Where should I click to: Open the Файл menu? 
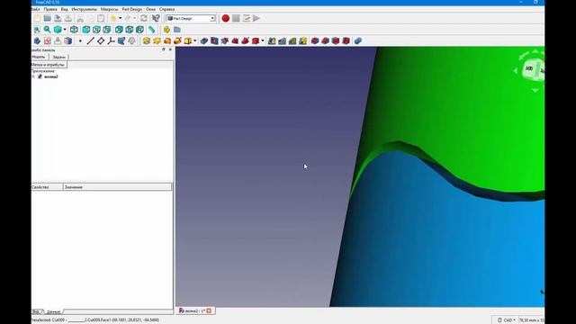coord(36,9)
